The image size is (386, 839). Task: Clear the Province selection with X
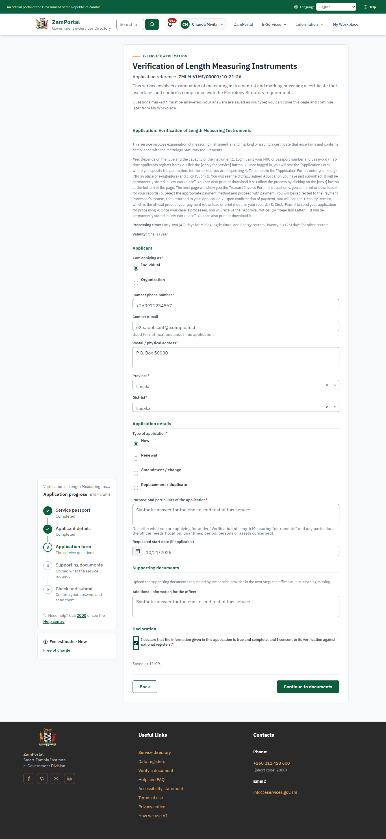[327, 385]
